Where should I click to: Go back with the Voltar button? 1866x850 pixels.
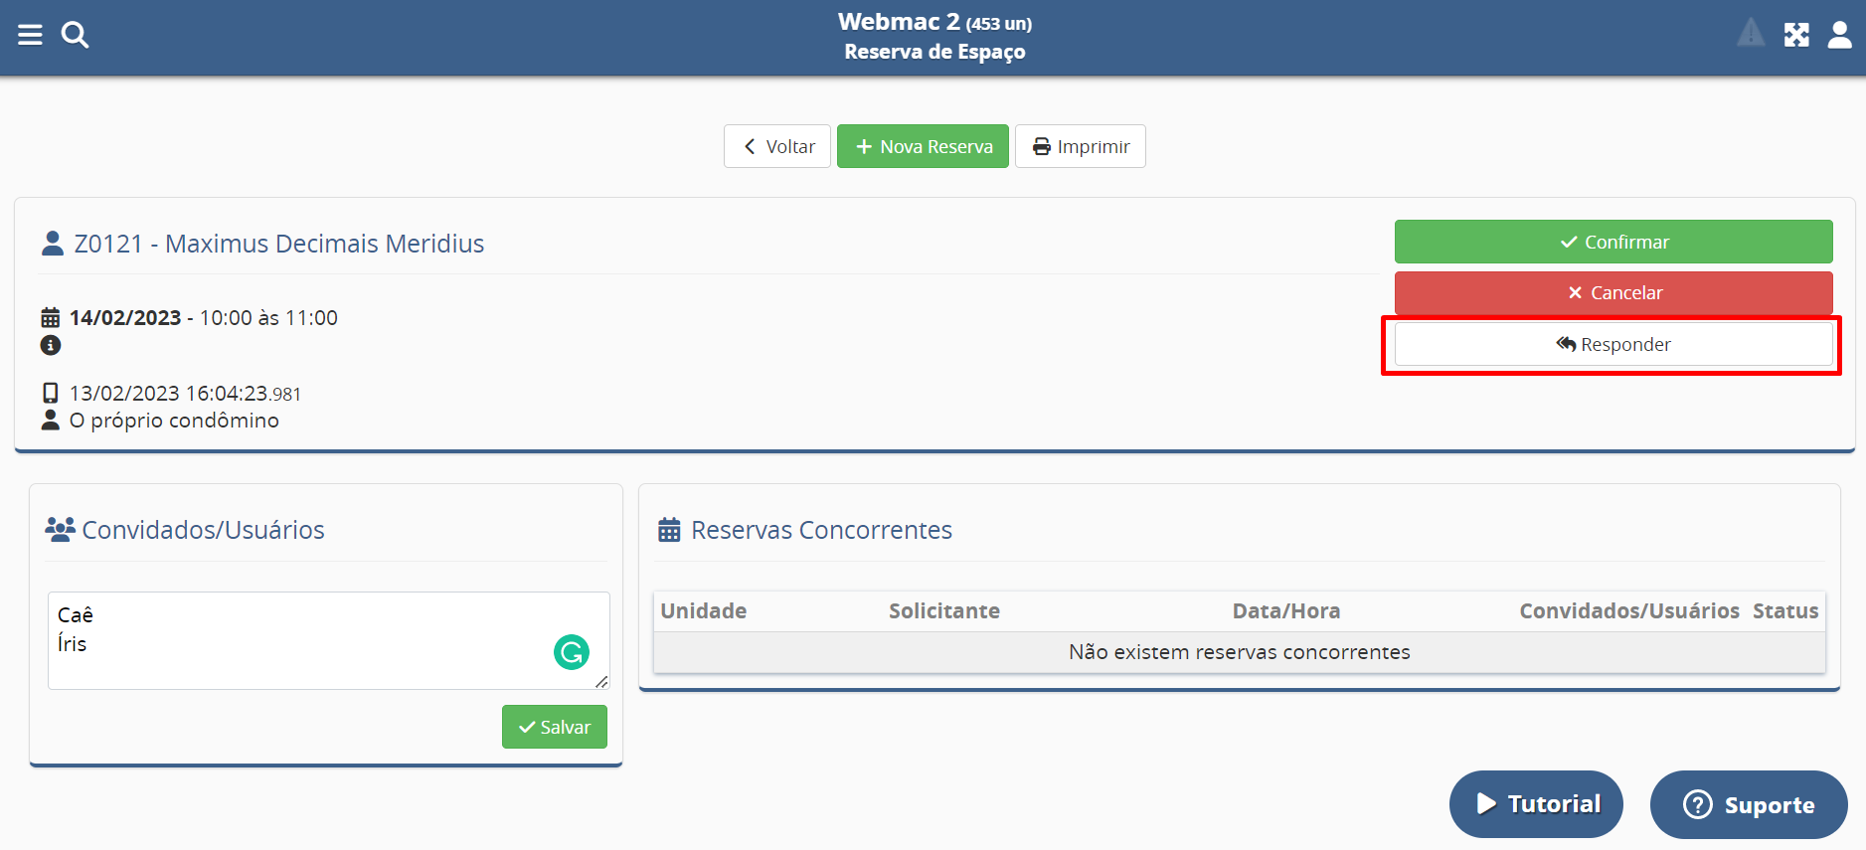click(777, 146)
